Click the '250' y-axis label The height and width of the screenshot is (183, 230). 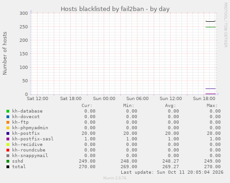click(x=24, y=27)
